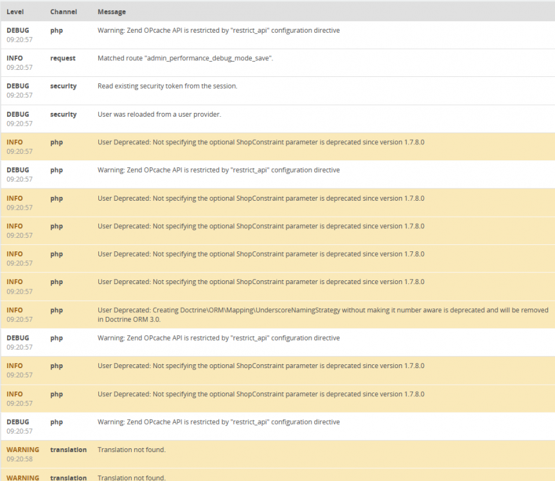Click translation channel of the 09:20:58 warning
Image resolution: width=555 pixels, height=481 pixels.
(x=68, y=450)
